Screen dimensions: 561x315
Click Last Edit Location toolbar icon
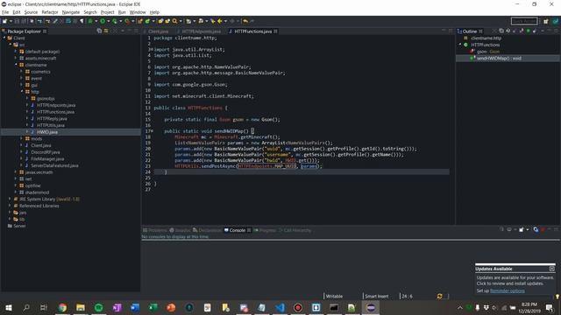[212, 21]
